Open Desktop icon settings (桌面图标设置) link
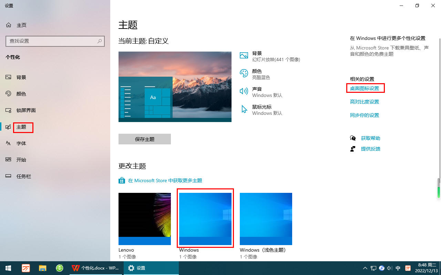 [x=365, y=88]
